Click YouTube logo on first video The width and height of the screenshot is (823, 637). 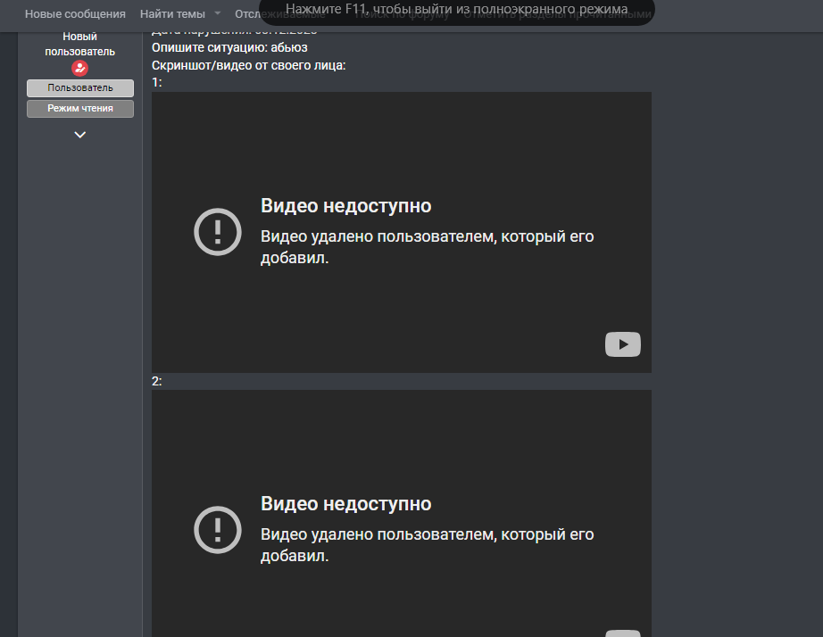coord(622,344)
